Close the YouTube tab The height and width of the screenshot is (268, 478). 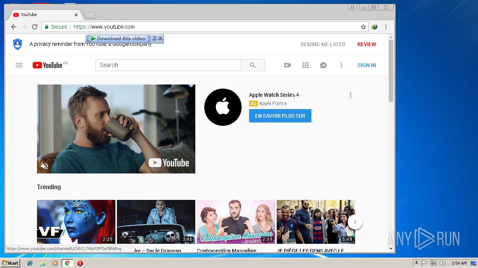coord(76,15)
